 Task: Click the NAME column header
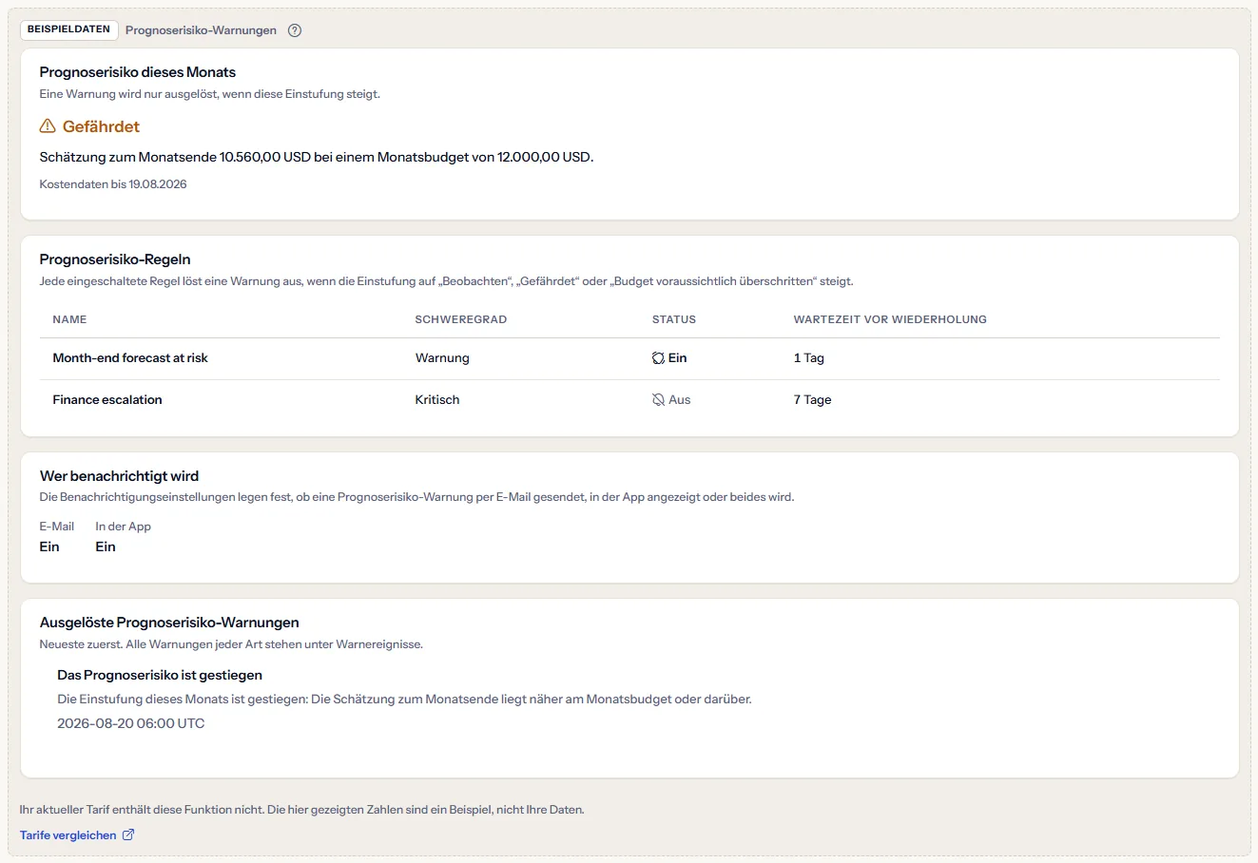click(x=69, y=319)
